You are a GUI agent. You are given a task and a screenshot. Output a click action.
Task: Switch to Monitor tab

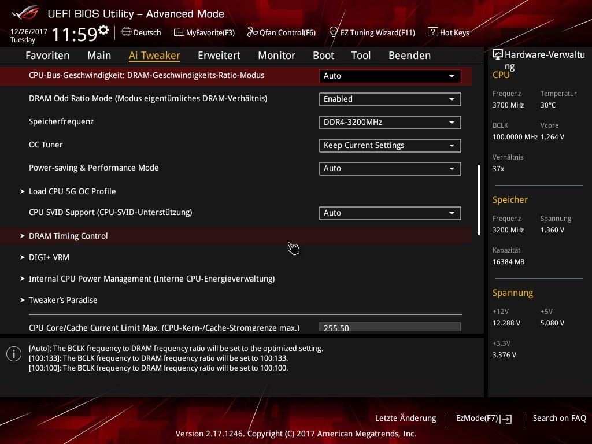pos(277,55)
